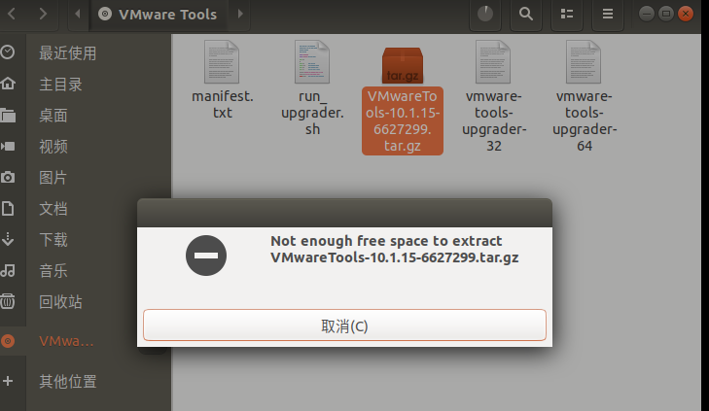Screen dimensions: 709x411
Task: Click the disc icon beside VMwa...
Action: [x=8, y=341]
